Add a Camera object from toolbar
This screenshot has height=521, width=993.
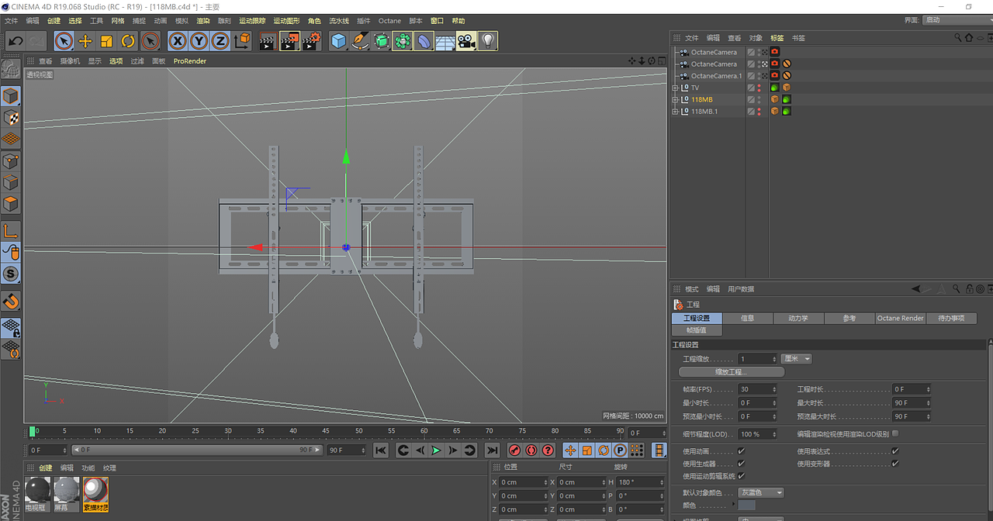466,41
